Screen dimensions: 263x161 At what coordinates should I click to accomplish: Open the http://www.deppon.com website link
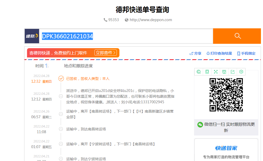[151, 20]
